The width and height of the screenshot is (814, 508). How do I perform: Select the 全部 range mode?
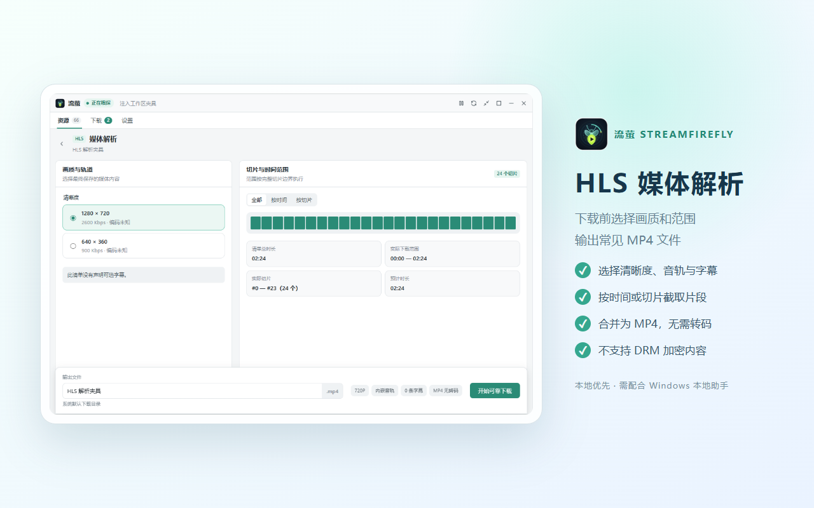[x=257, y=200]
